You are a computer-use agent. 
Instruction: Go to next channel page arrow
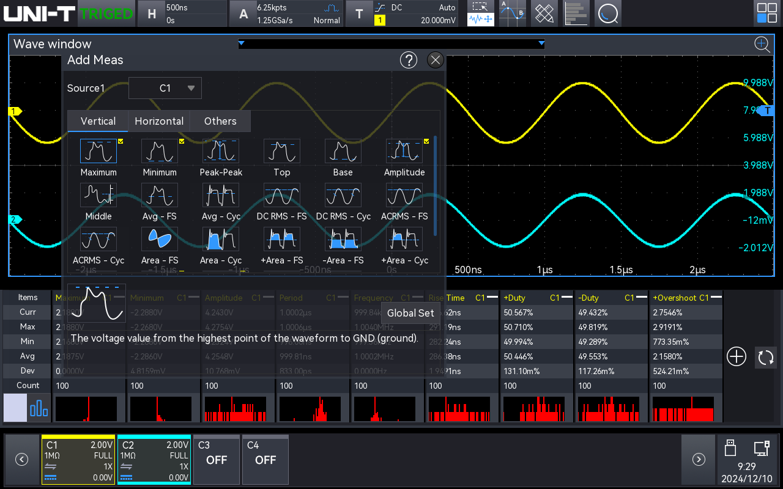pos(698,460)
